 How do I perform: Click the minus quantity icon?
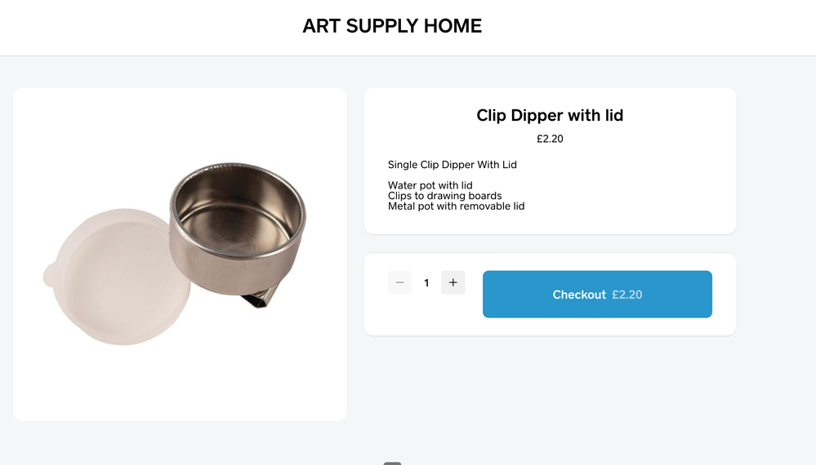pos(399,283)
